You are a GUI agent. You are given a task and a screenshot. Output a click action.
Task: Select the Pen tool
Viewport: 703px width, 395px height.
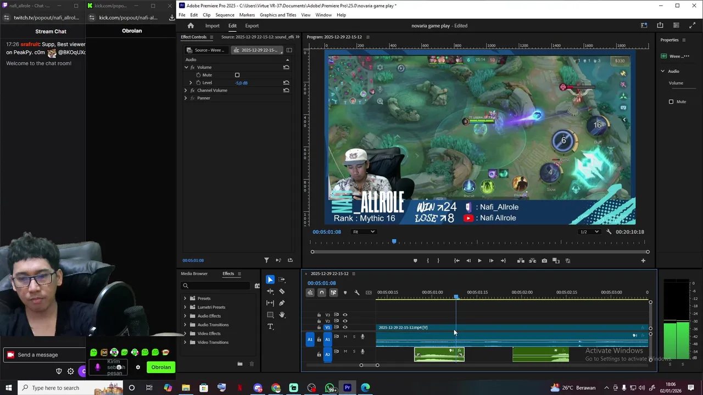tap(282, 303)
